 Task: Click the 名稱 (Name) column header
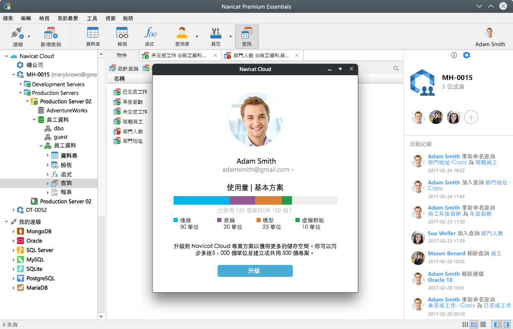click(119, 79)
